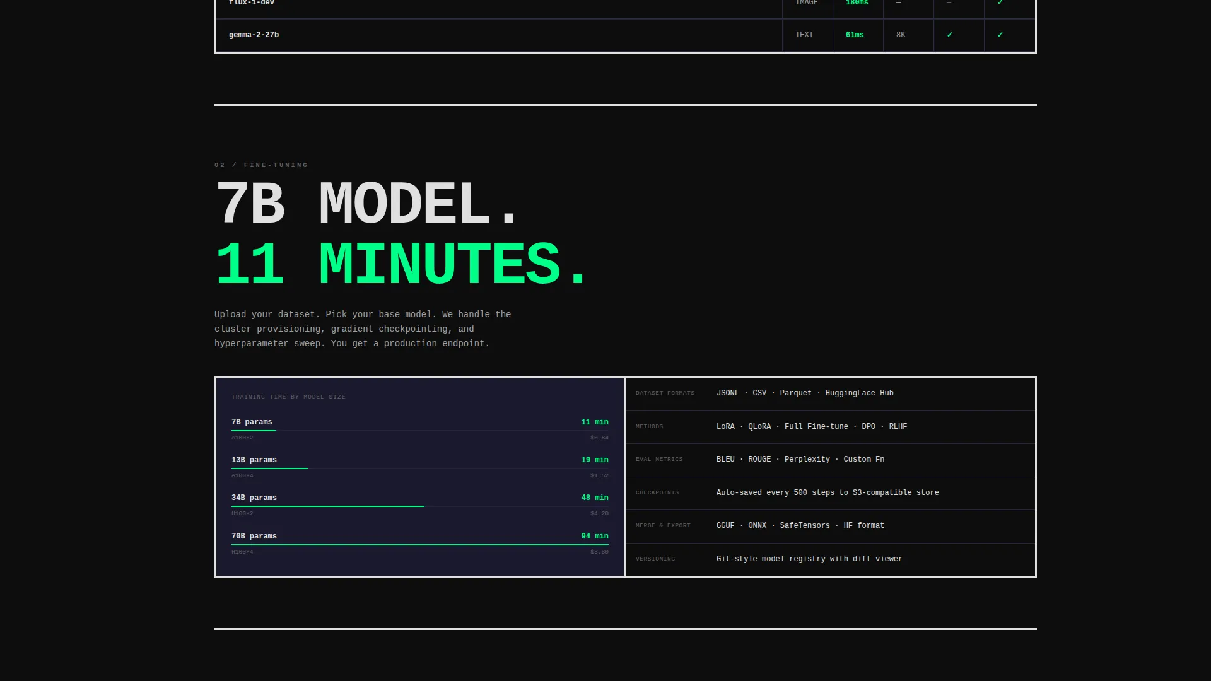The image size is (1211, 681).
Task: Click 'HF format' in merge & export row
Action: (x=864, y=525)
